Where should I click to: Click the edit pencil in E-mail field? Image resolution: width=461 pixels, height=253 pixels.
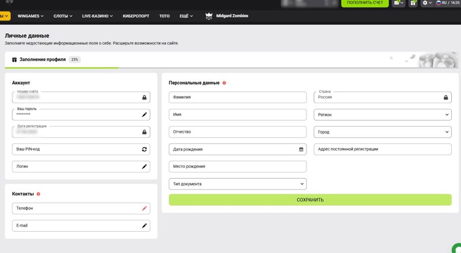point(144,226)
